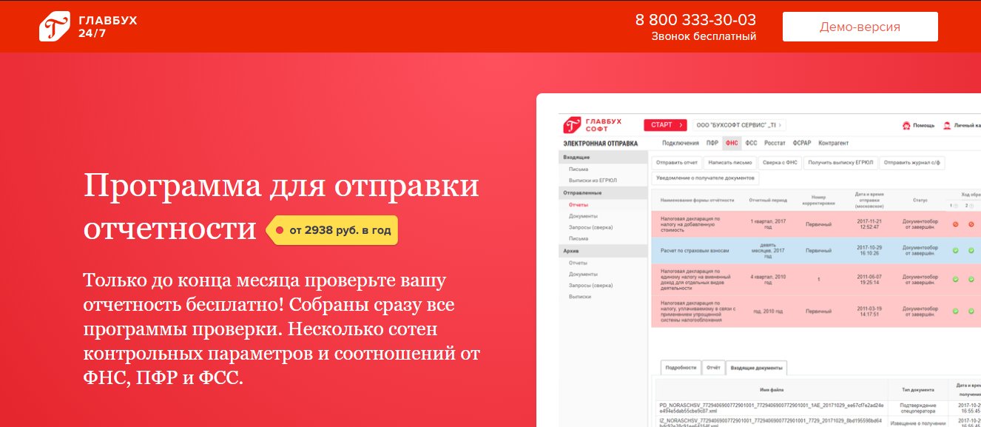Open Документы under Отправленные

coord(583,216)
